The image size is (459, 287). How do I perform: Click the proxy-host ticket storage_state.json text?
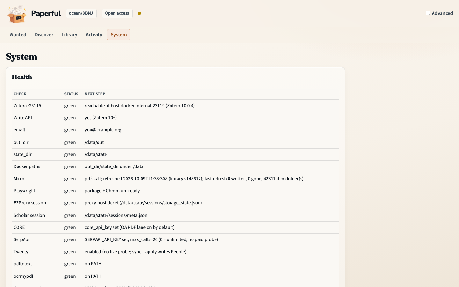click(x=143, y=203)
